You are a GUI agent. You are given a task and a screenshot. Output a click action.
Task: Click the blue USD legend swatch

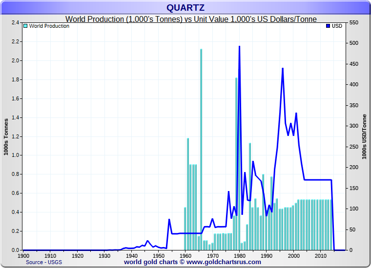click(328, 26)
